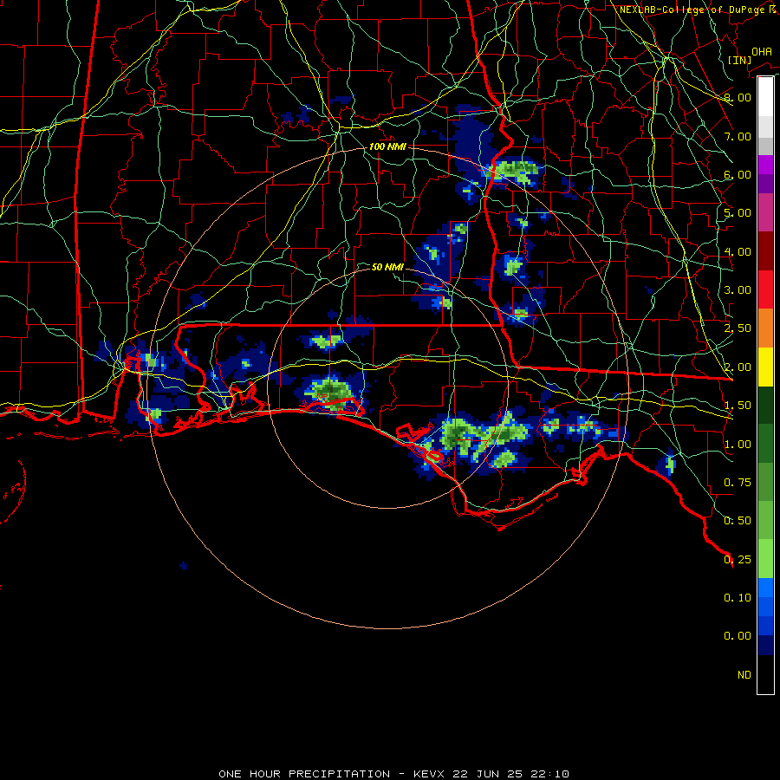Click the 50 NMI range ring label
Screen dimensions: 780x780
pyautogui.click(x=387, y=267)
